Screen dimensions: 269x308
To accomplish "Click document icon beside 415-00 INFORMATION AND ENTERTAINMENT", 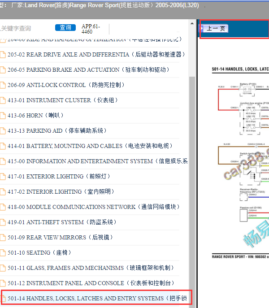I will point(3,161).
